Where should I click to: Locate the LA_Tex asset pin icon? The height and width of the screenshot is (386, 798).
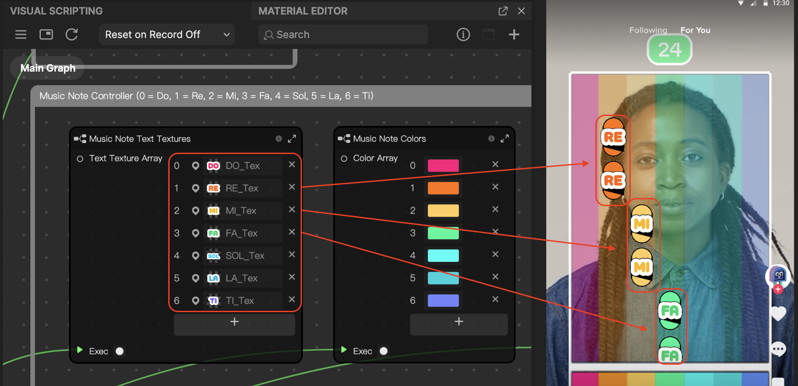point(195,278)
